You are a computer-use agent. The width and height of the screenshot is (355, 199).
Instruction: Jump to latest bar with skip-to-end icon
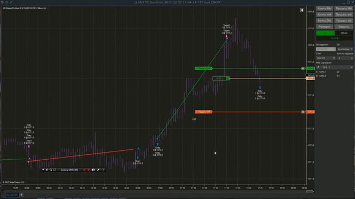[x=302, y=10]
